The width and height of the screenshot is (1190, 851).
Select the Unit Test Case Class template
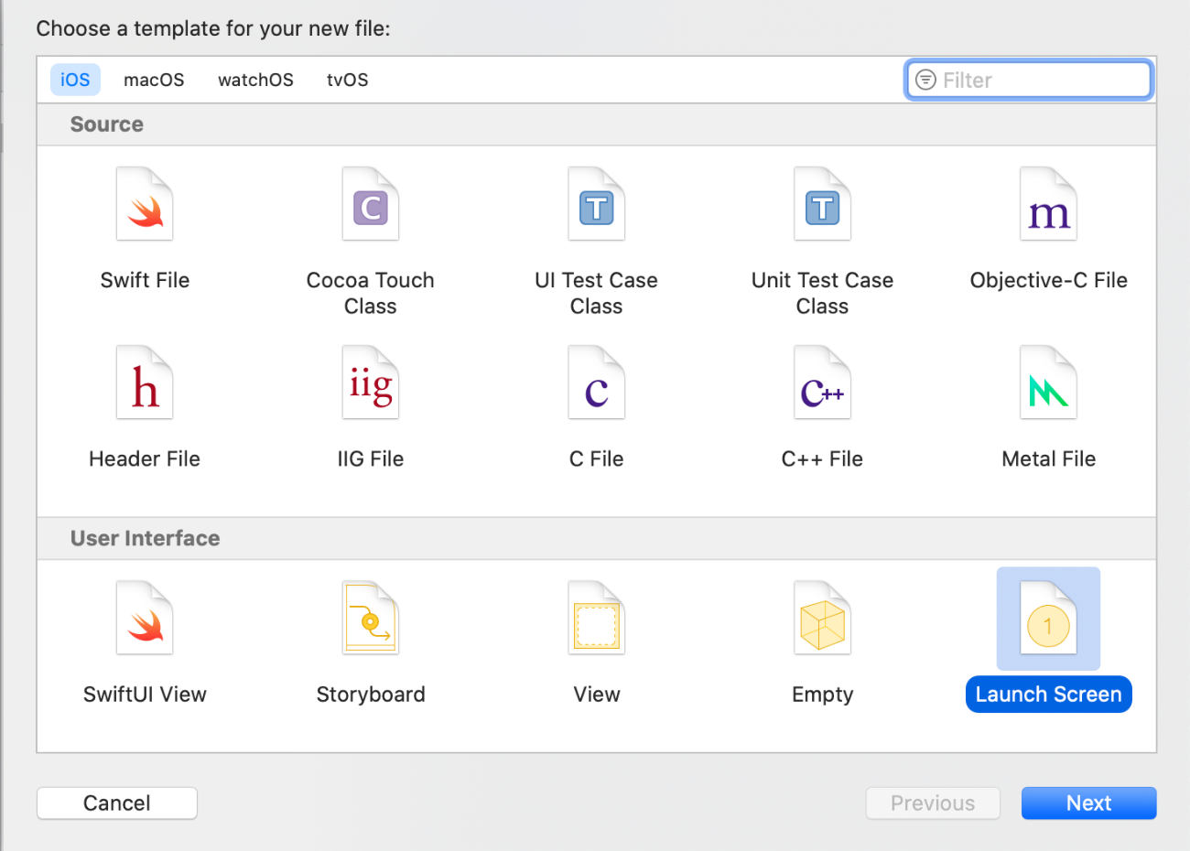click(x=822, y=205)
